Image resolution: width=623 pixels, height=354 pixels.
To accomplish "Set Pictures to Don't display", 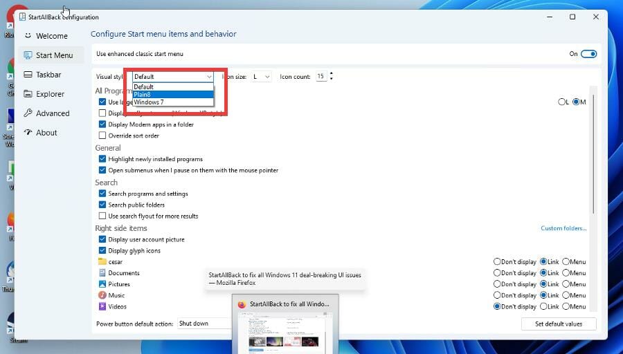I will pyautogui.click(x=496, y=283).
